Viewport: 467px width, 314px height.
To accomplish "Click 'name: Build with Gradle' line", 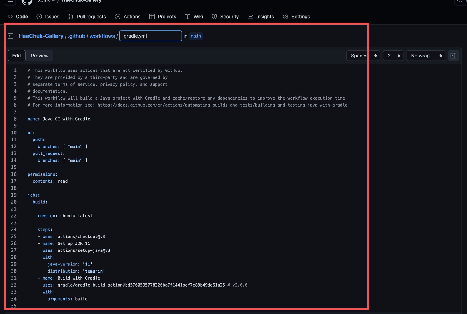I will point(69,278).
